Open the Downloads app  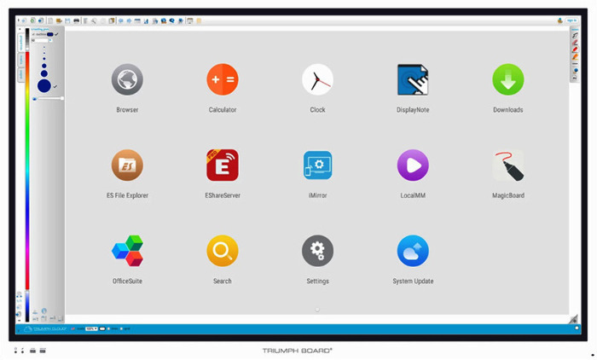coord(508,79)
